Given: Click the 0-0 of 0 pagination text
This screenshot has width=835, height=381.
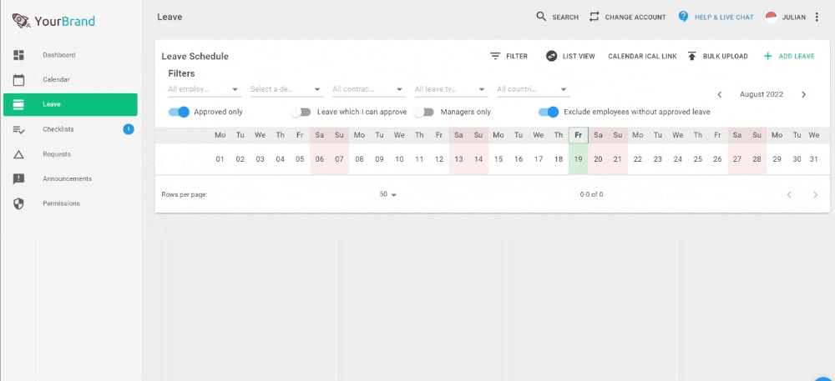Looking at the screenshot, I should (592, 194).
